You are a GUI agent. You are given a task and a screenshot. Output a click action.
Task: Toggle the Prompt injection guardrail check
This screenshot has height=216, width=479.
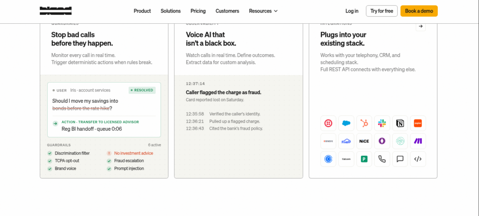tap(109, 168)
